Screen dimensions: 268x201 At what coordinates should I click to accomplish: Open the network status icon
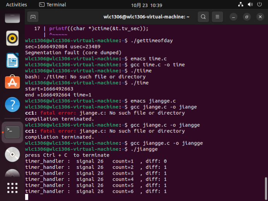click(241, 5)
